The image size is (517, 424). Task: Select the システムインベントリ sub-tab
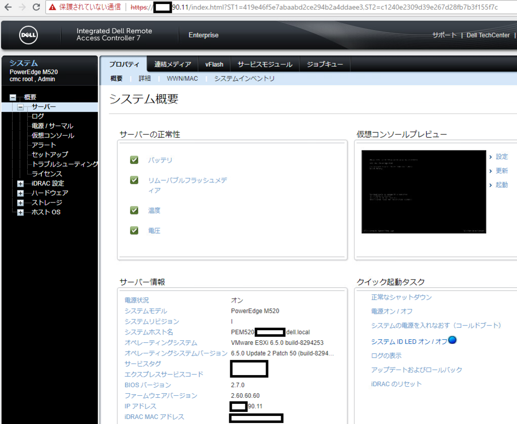[244, 78]
